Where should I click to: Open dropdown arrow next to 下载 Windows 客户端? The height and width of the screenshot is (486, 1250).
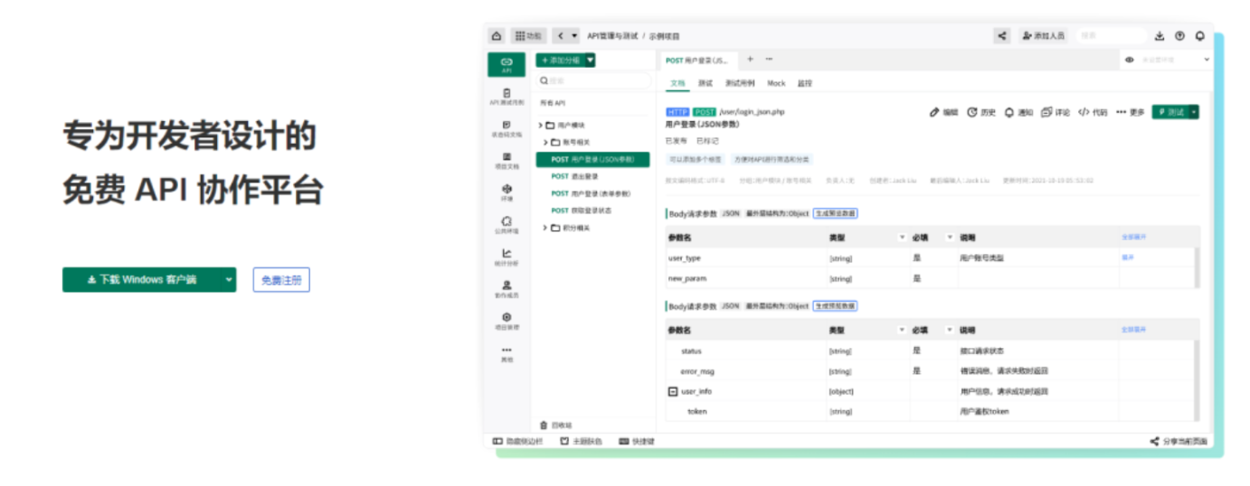pos(229,280)
